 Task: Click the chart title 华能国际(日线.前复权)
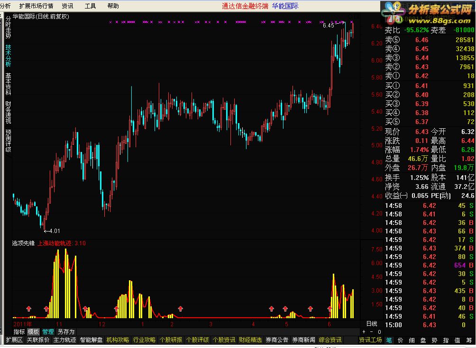(x=41, y=17)
